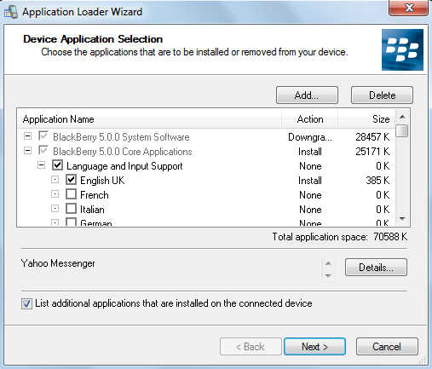This screenshot has width=432, height=369.
Task: Click description box down arrow
Action: point(328,275)
